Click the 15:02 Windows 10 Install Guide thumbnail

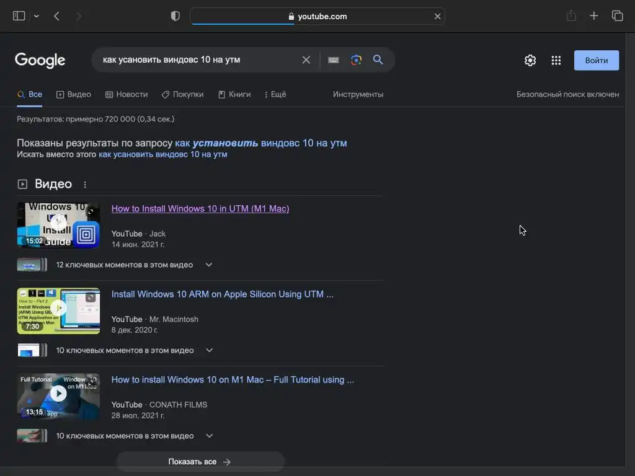tap(58, 225)
